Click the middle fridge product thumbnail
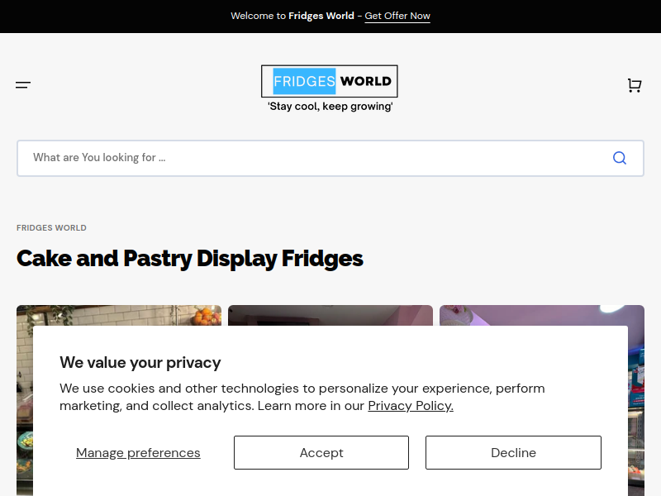 tap(330, 315)
